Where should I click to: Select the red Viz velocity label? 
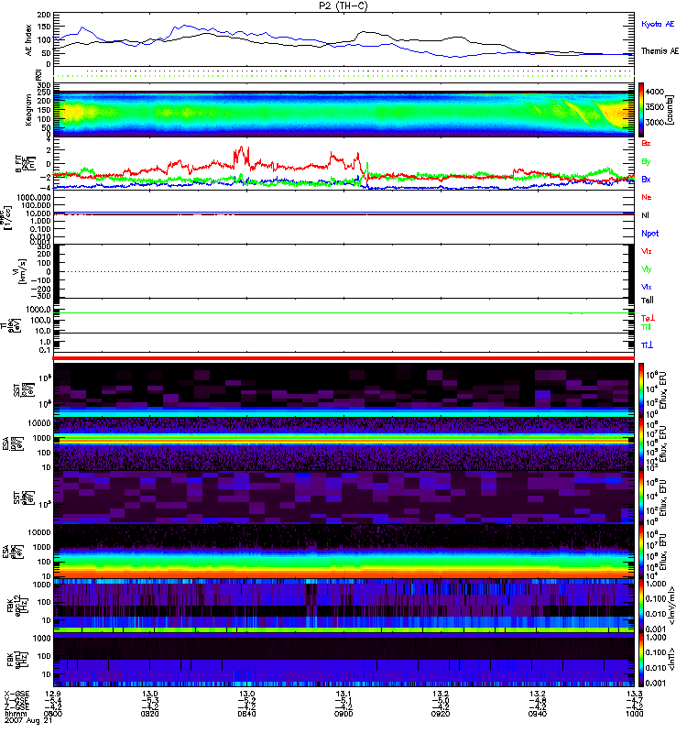point(647,251)
